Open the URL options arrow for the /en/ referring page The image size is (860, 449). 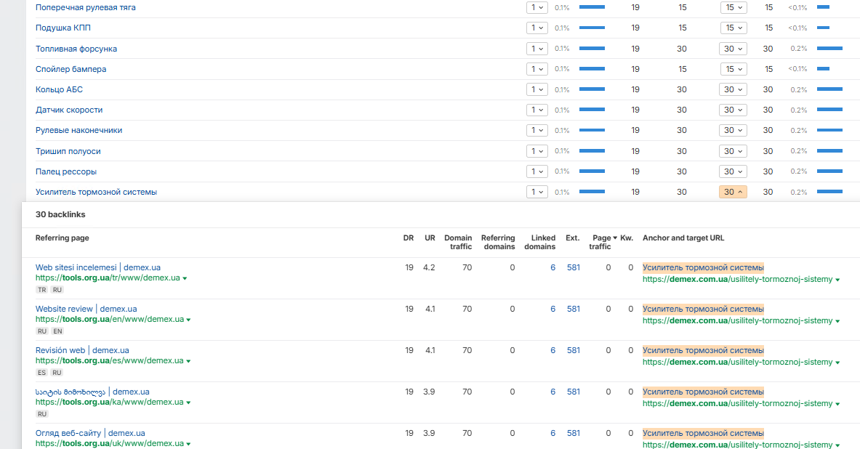[189, 320]
